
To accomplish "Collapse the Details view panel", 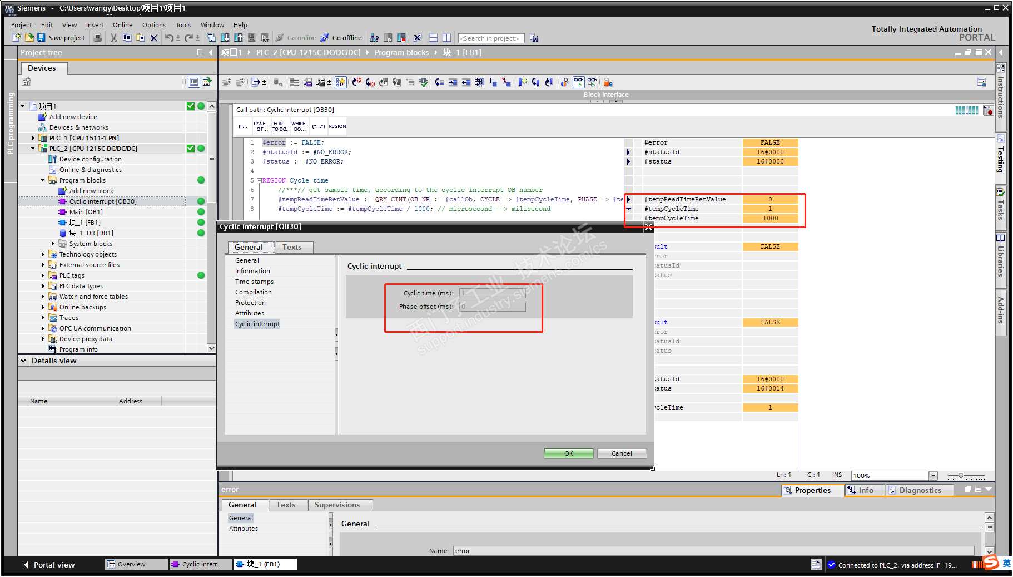I will coord(23,361).
